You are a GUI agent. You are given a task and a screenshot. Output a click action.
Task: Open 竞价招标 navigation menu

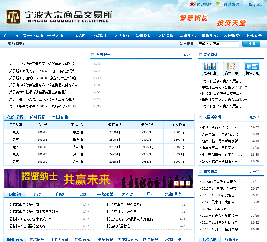(143, 36)
